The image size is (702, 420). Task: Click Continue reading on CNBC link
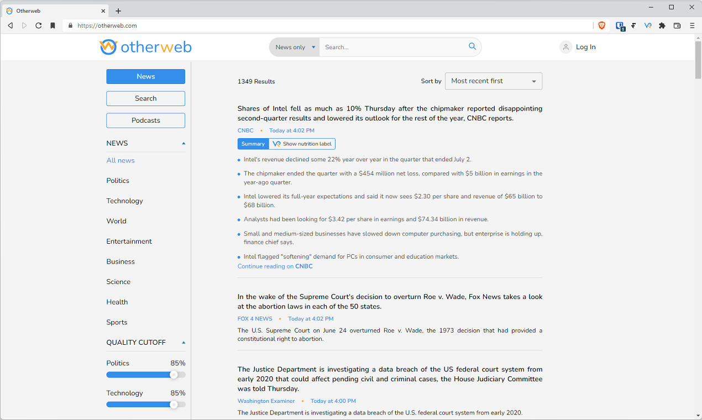pos(275,266)
